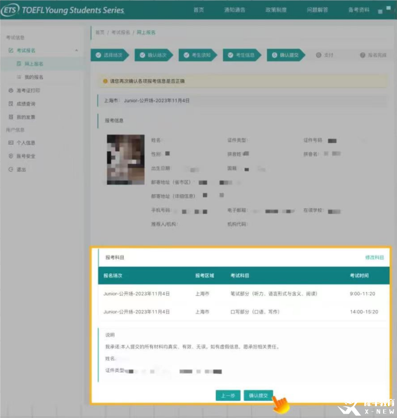Click the step icon beside 报名完成
The width and height of the screenshot is (397, 418).
362,55
